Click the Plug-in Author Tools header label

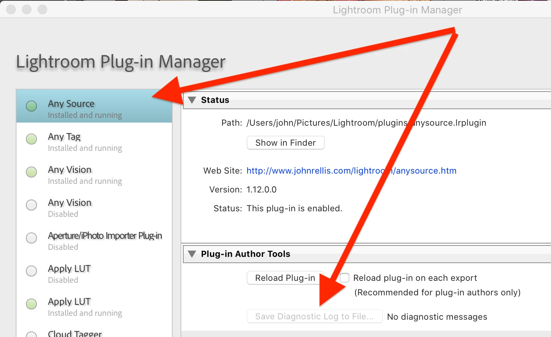[246, 254]
